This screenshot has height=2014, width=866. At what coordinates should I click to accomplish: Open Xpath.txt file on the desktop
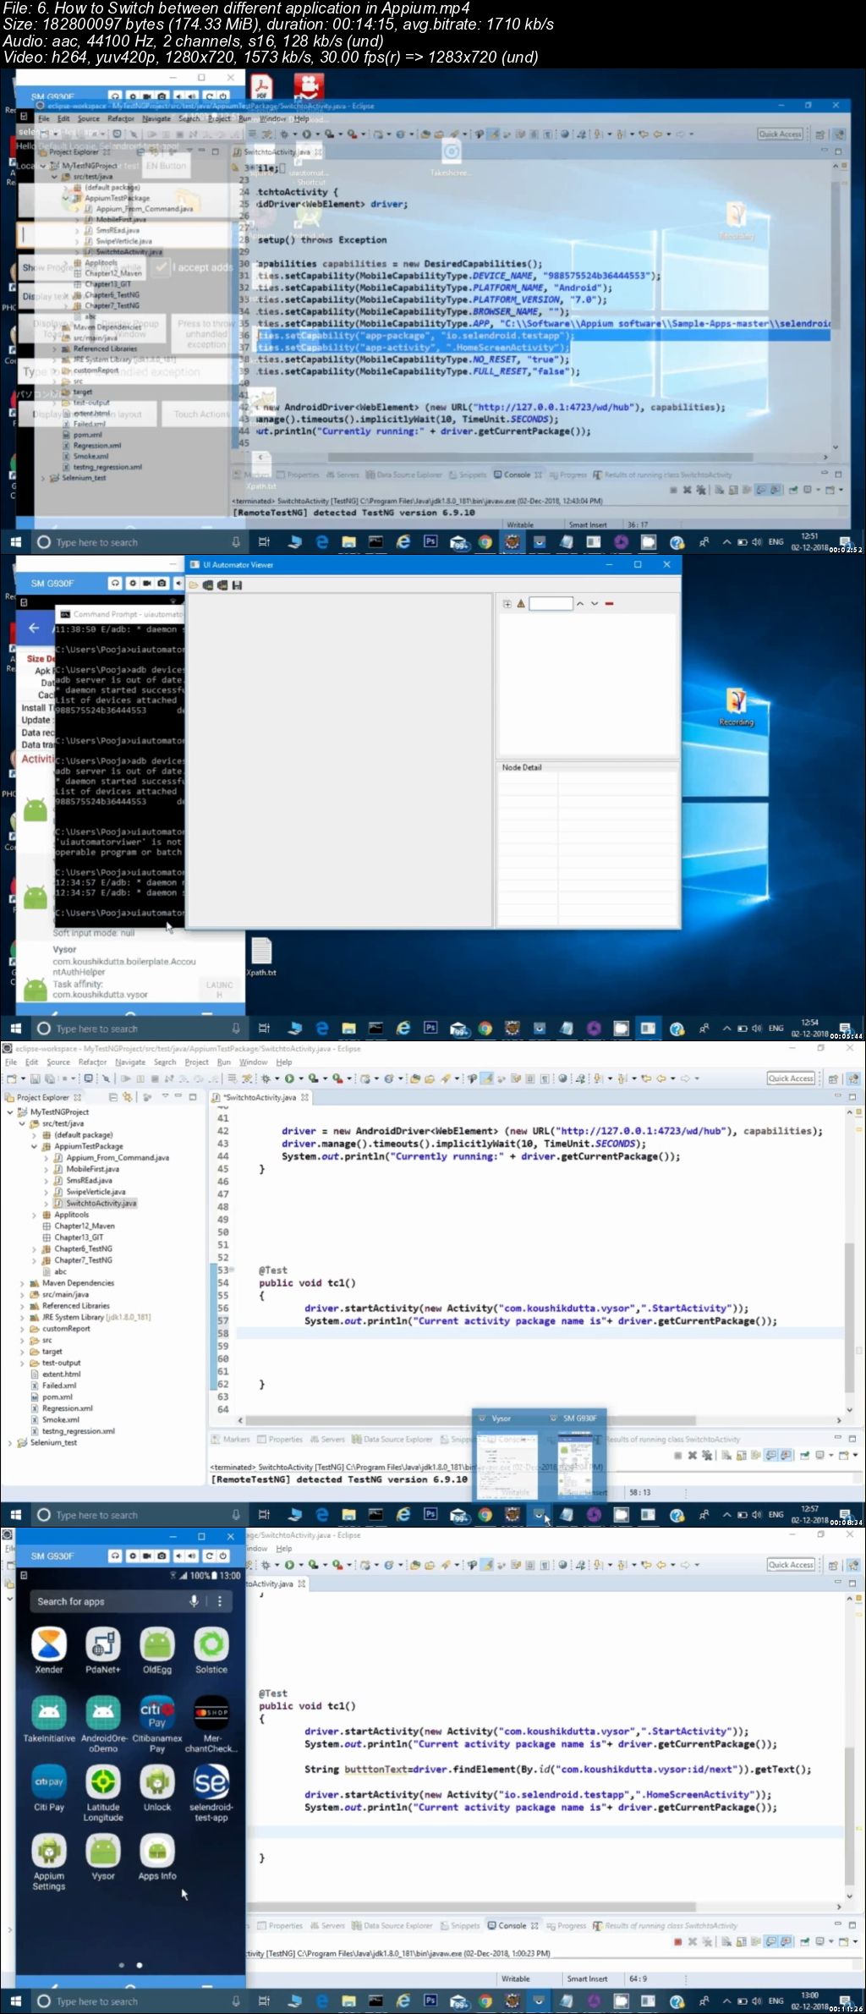[x=261, y=957]
